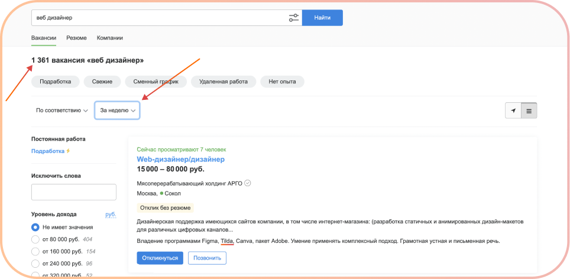Change currency via руб. link
This screenshot has height=279, width=570.
pos(111,215)
